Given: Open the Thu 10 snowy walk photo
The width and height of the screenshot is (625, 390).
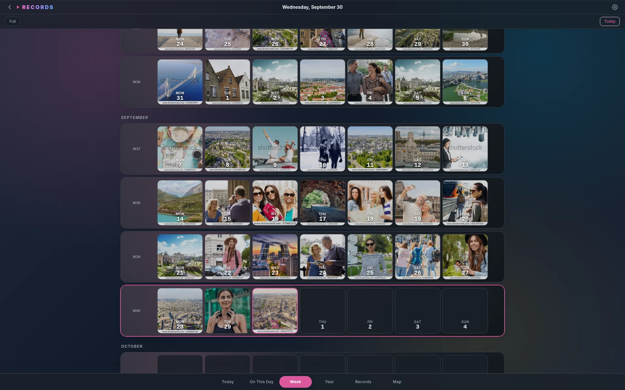Looking at the screenshot, I should point(323,149).
